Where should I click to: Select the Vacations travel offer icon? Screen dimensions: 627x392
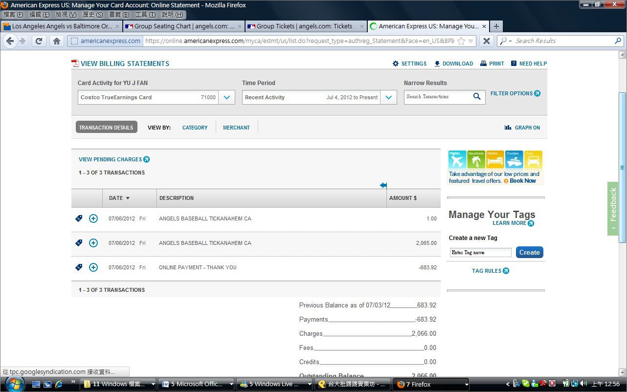476,160
